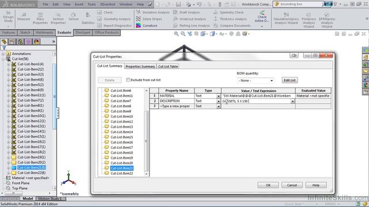Click the disabled Delete button
369x207 pixels.
click(110, 80)
